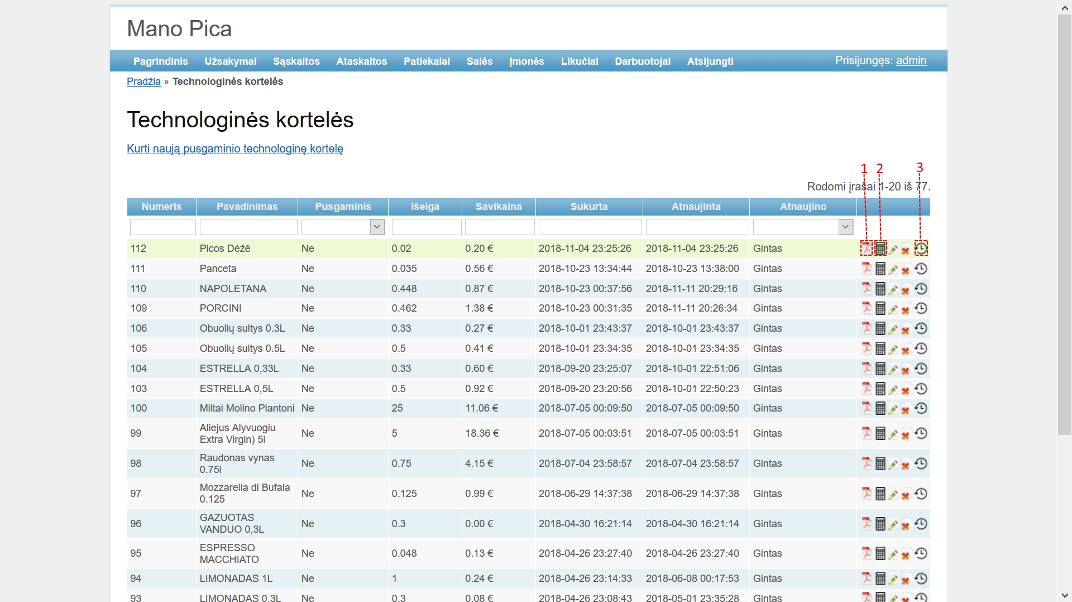The image size is (1072, 602).
Task: Click the Pavadinimas filter input field
Action: (x=248, y=227)
